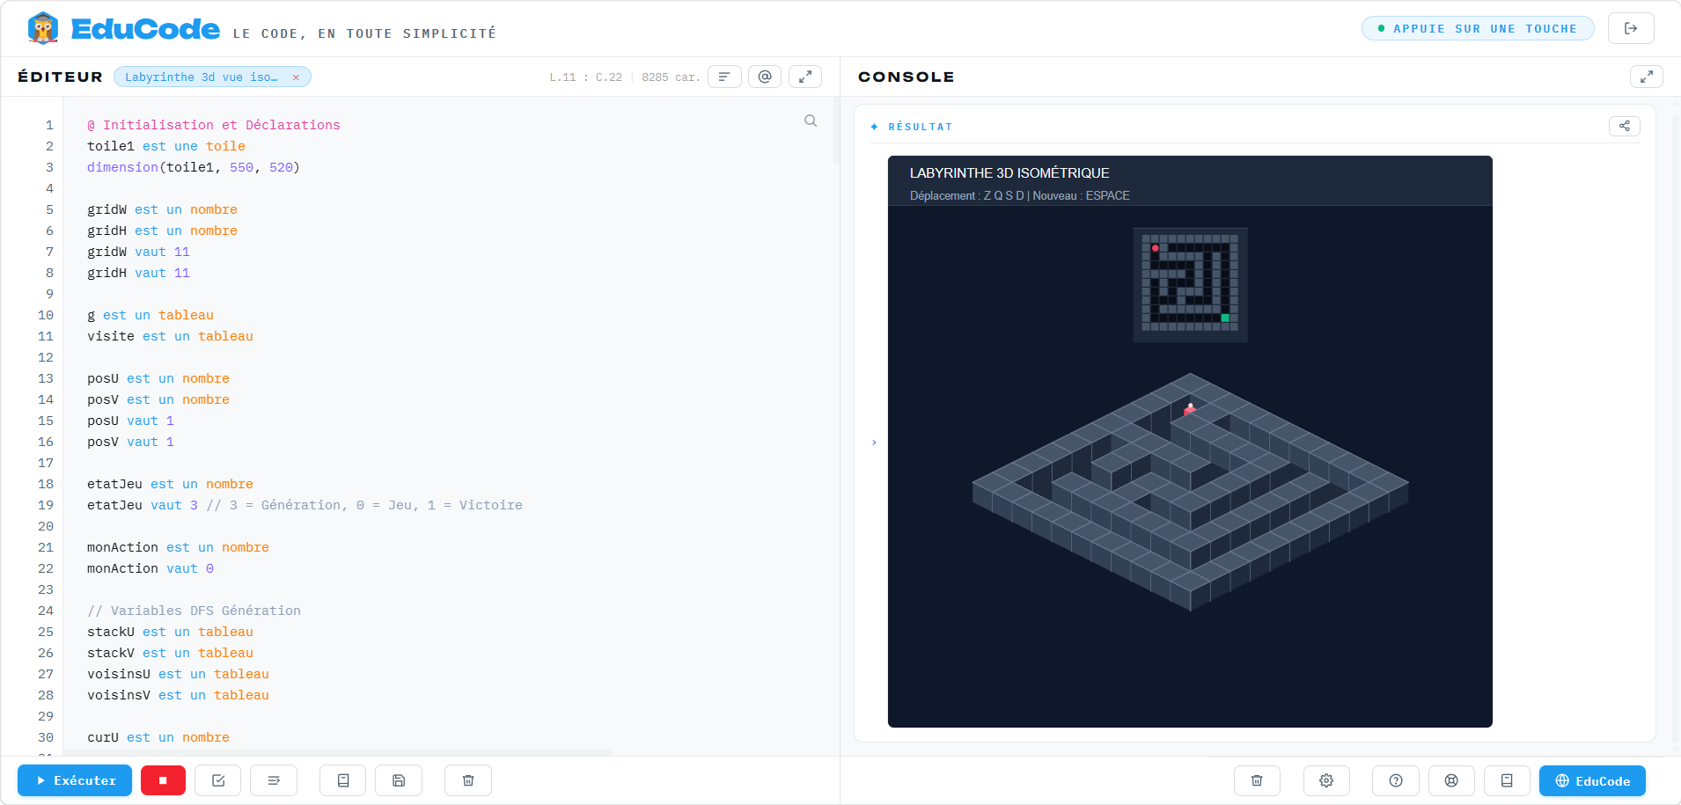Click the code line 'etatJeu vaut 3' with comment
Viewport: 1681px width, 805px height.
coord(305,505)
